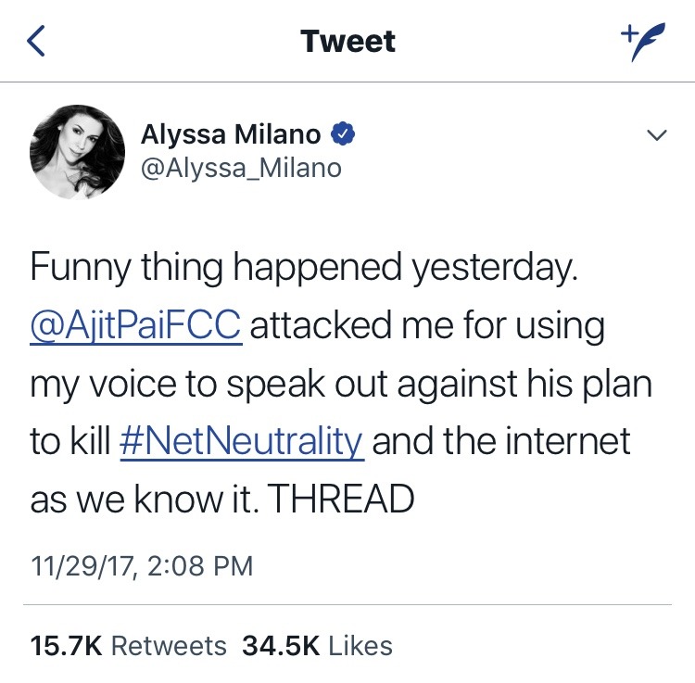
Task: Open the Alyssa Milano display name
Action: click(231, 135)
